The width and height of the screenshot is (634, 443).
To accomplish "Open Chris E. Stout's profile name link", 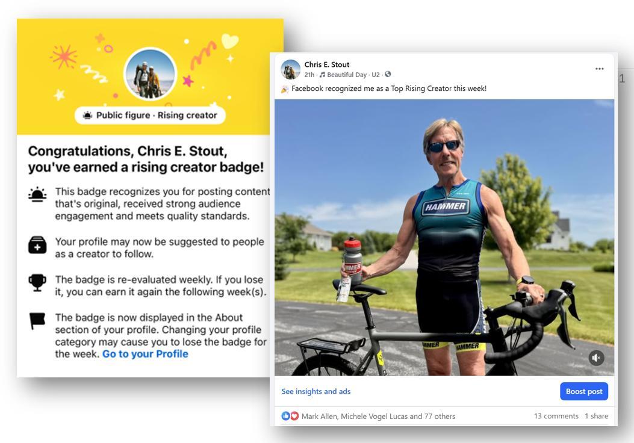I will [x=327, y=64].
